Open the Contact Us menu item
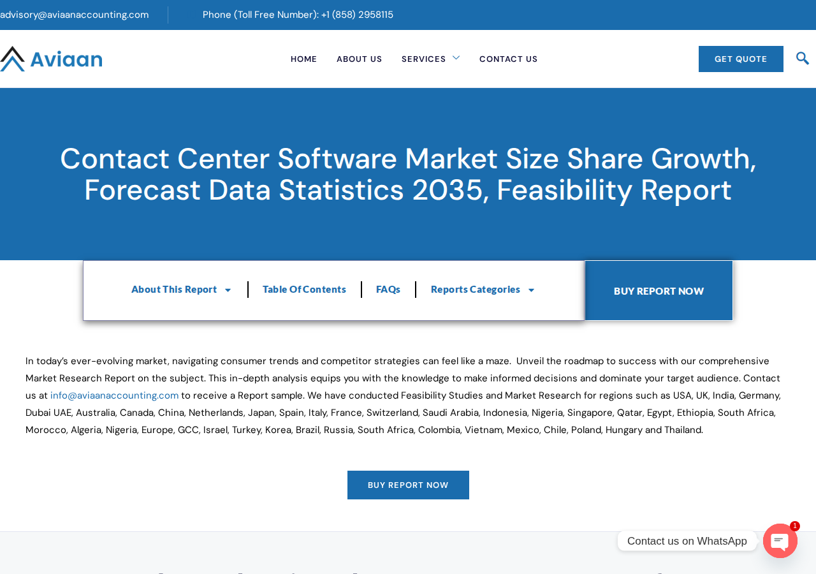The width and height of the screenshot is (816, 574). [x=509, y=59]
